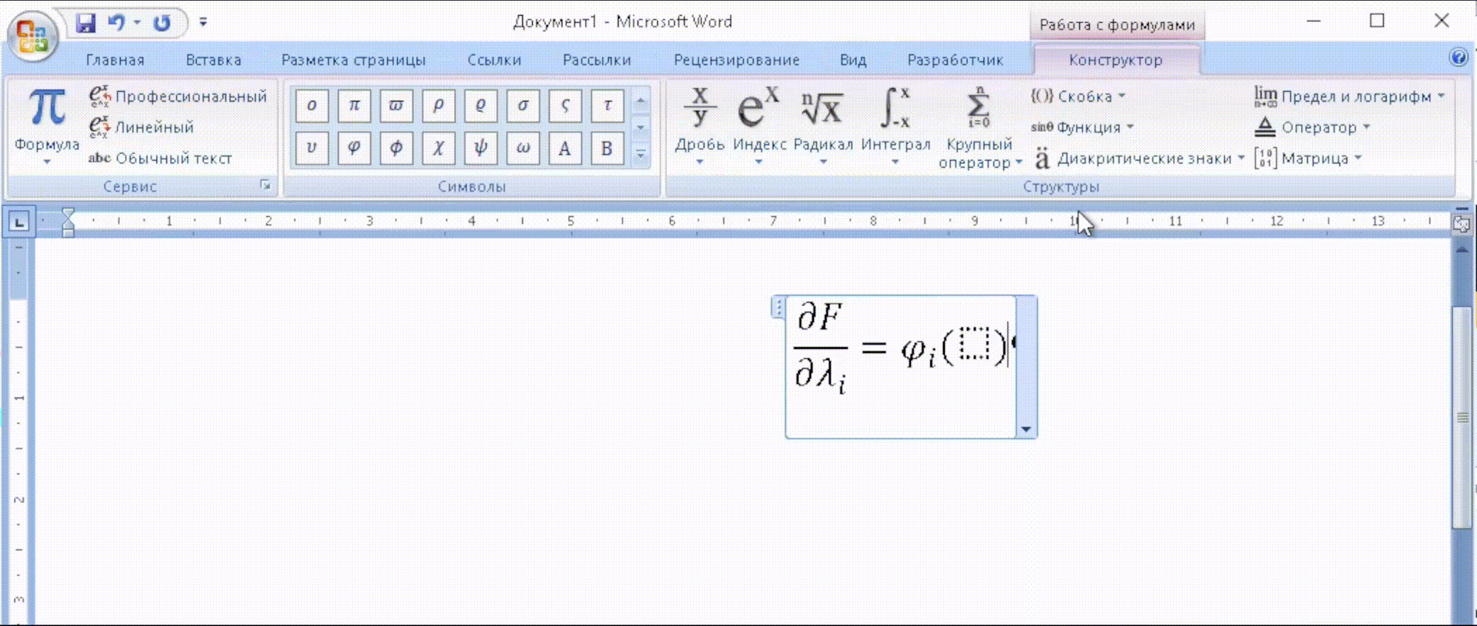This screenshot has width=1477, height=626.
Task: Save the document with the floppy icon
Action: point(86,23)
